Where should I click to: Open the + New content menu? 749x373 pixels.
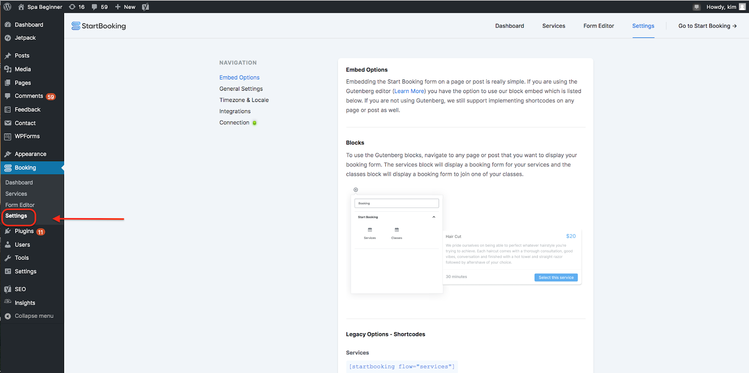click(x=125, y=7)
